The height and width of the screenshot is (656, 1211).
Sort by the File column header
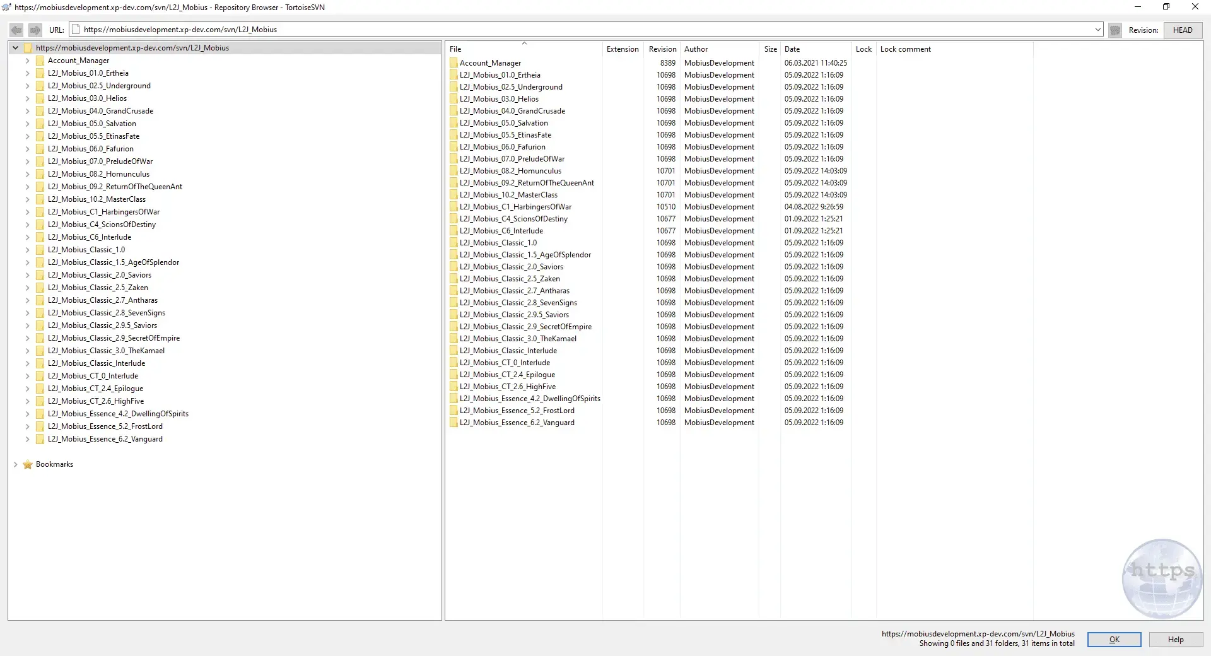[x=524, y=49]
